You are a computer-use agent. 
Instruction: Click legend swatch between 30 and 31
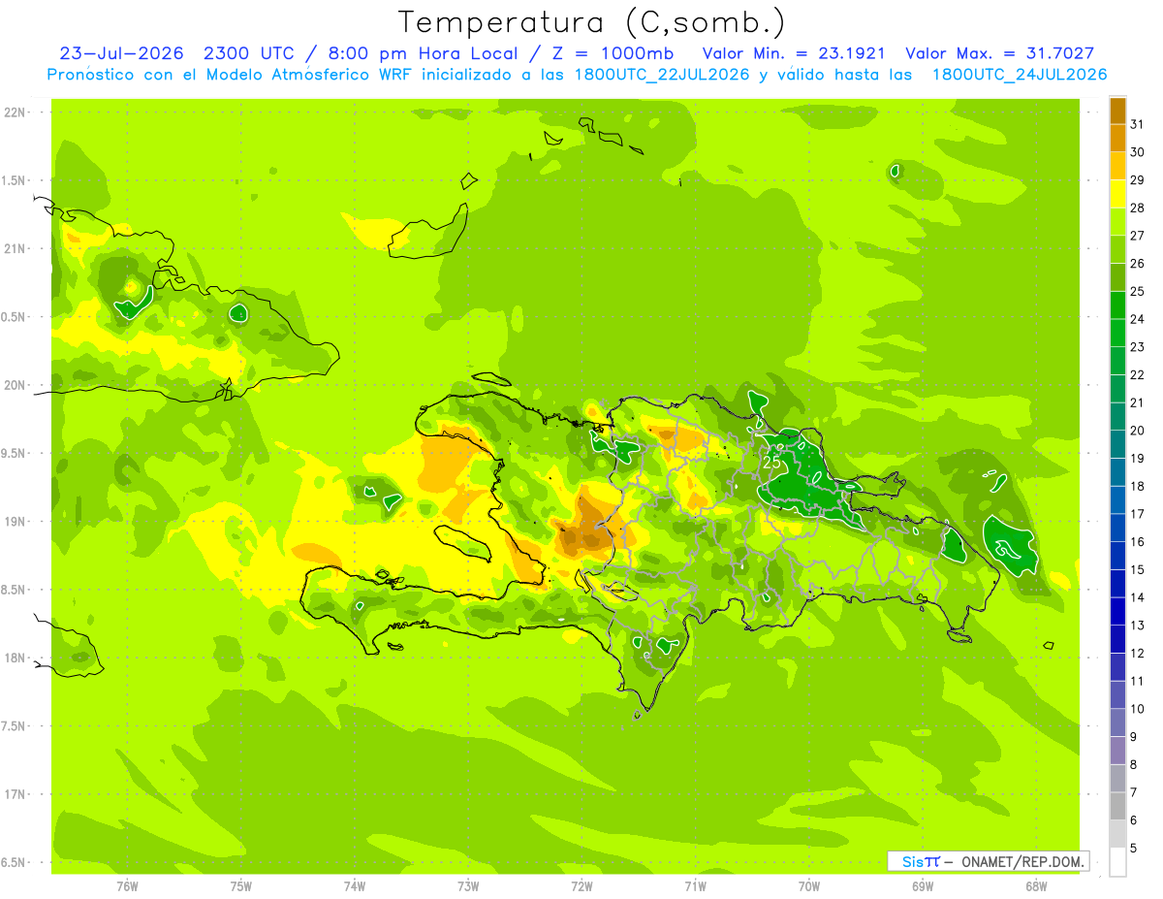pos(1117,139)
